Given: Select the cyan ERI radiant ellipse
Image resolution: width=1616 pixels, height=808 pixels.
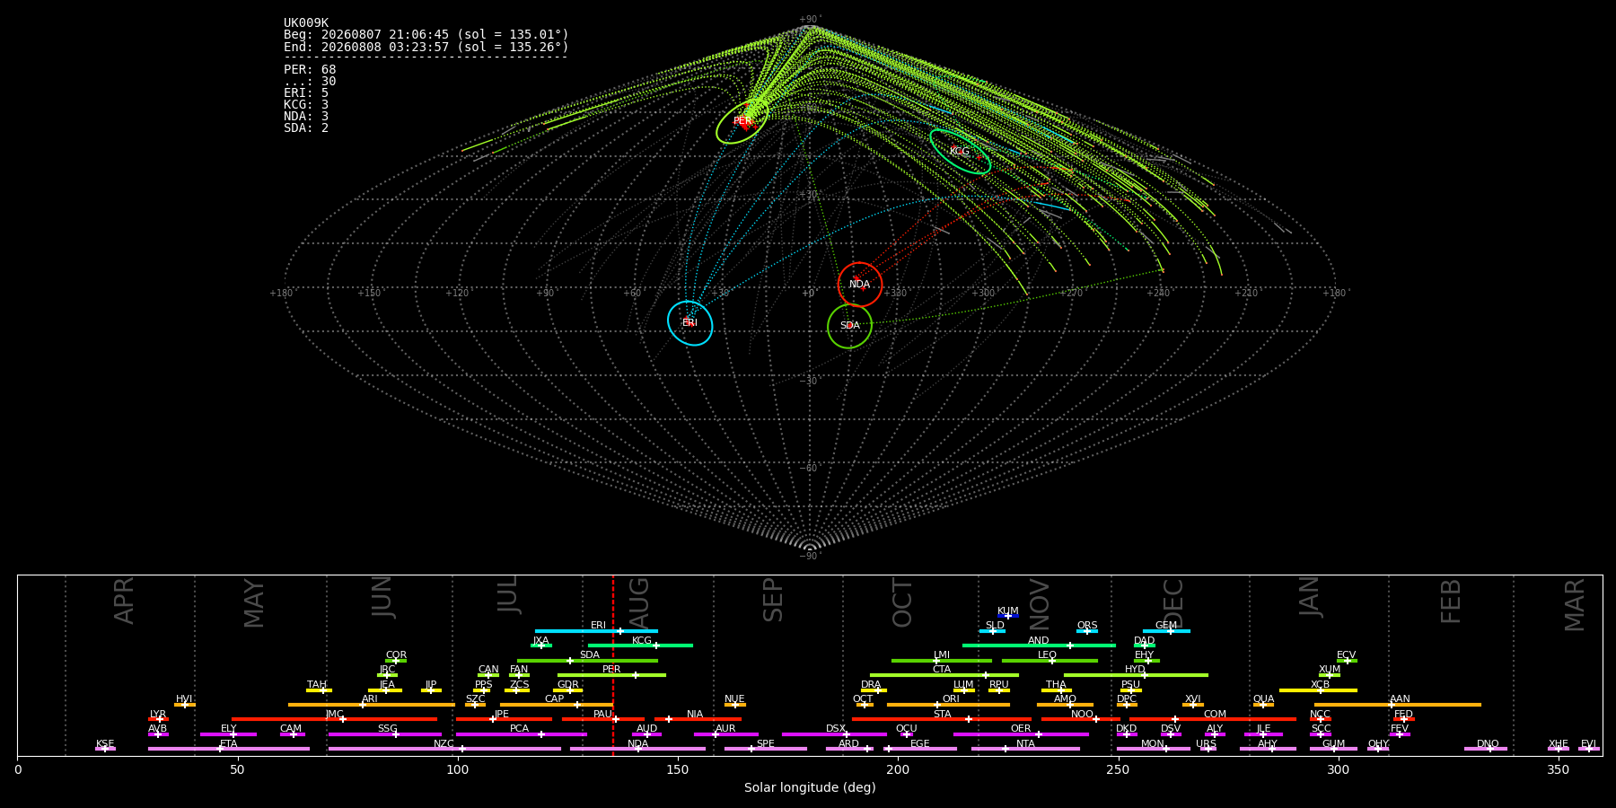Looking at the screenshot, I should pos(689,323).
